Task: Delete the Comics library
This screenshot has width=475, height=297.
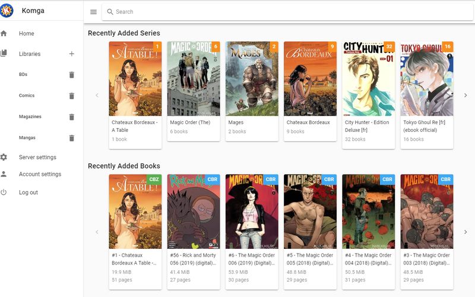Action: pos(71,96)
